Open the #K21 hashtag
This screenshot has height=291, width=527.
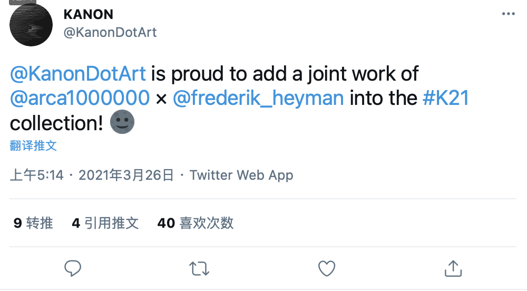pos(446,98)
